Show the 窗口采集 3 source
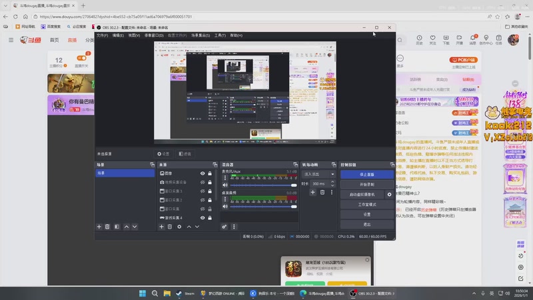533x300 pixels. (203, 191)
